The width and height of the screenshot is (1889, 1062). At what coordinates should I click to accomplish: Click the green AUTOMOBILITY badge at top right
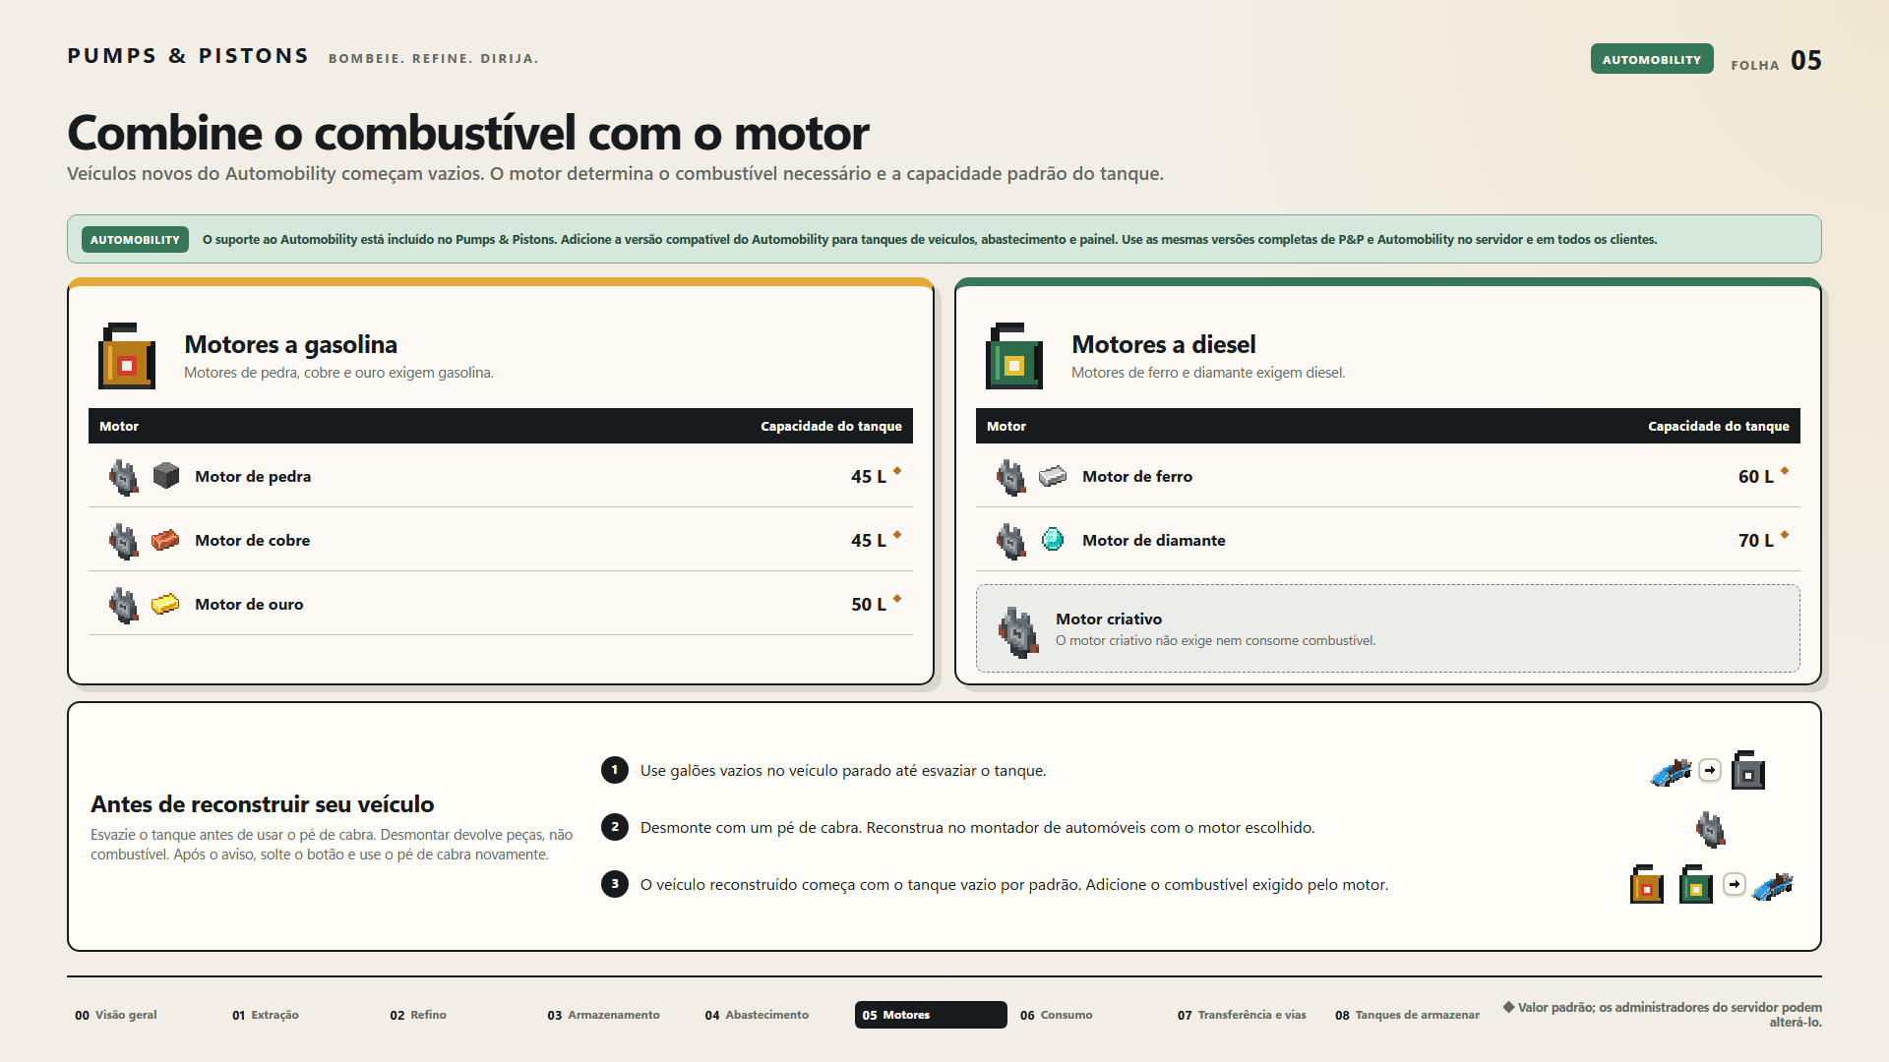tap(1652, 59)
